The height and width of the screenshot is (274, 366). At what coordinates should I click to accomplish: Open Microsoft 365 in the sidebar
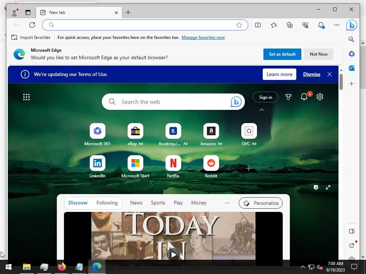(x=352, y=54)
